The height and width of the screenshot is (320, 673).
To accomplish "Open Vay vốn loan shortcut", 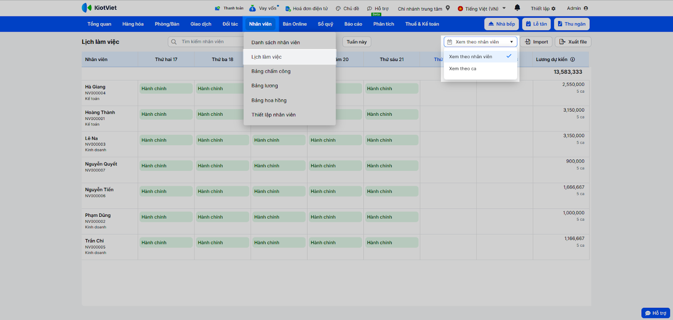I will tap(264, 8).
